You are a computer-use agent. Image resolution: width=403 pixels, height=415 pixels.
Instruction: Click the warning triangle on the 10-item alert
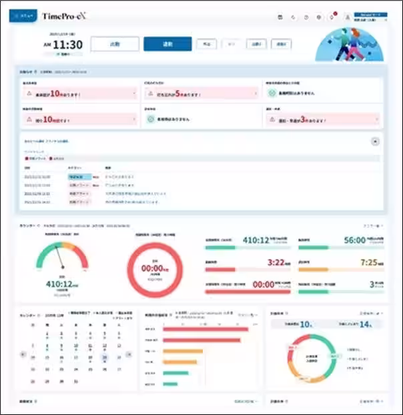(x=29, y=93)
